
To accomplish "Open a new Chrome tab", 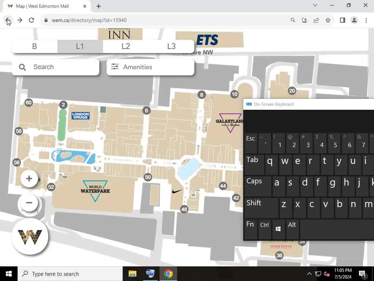I will point(99,7).
